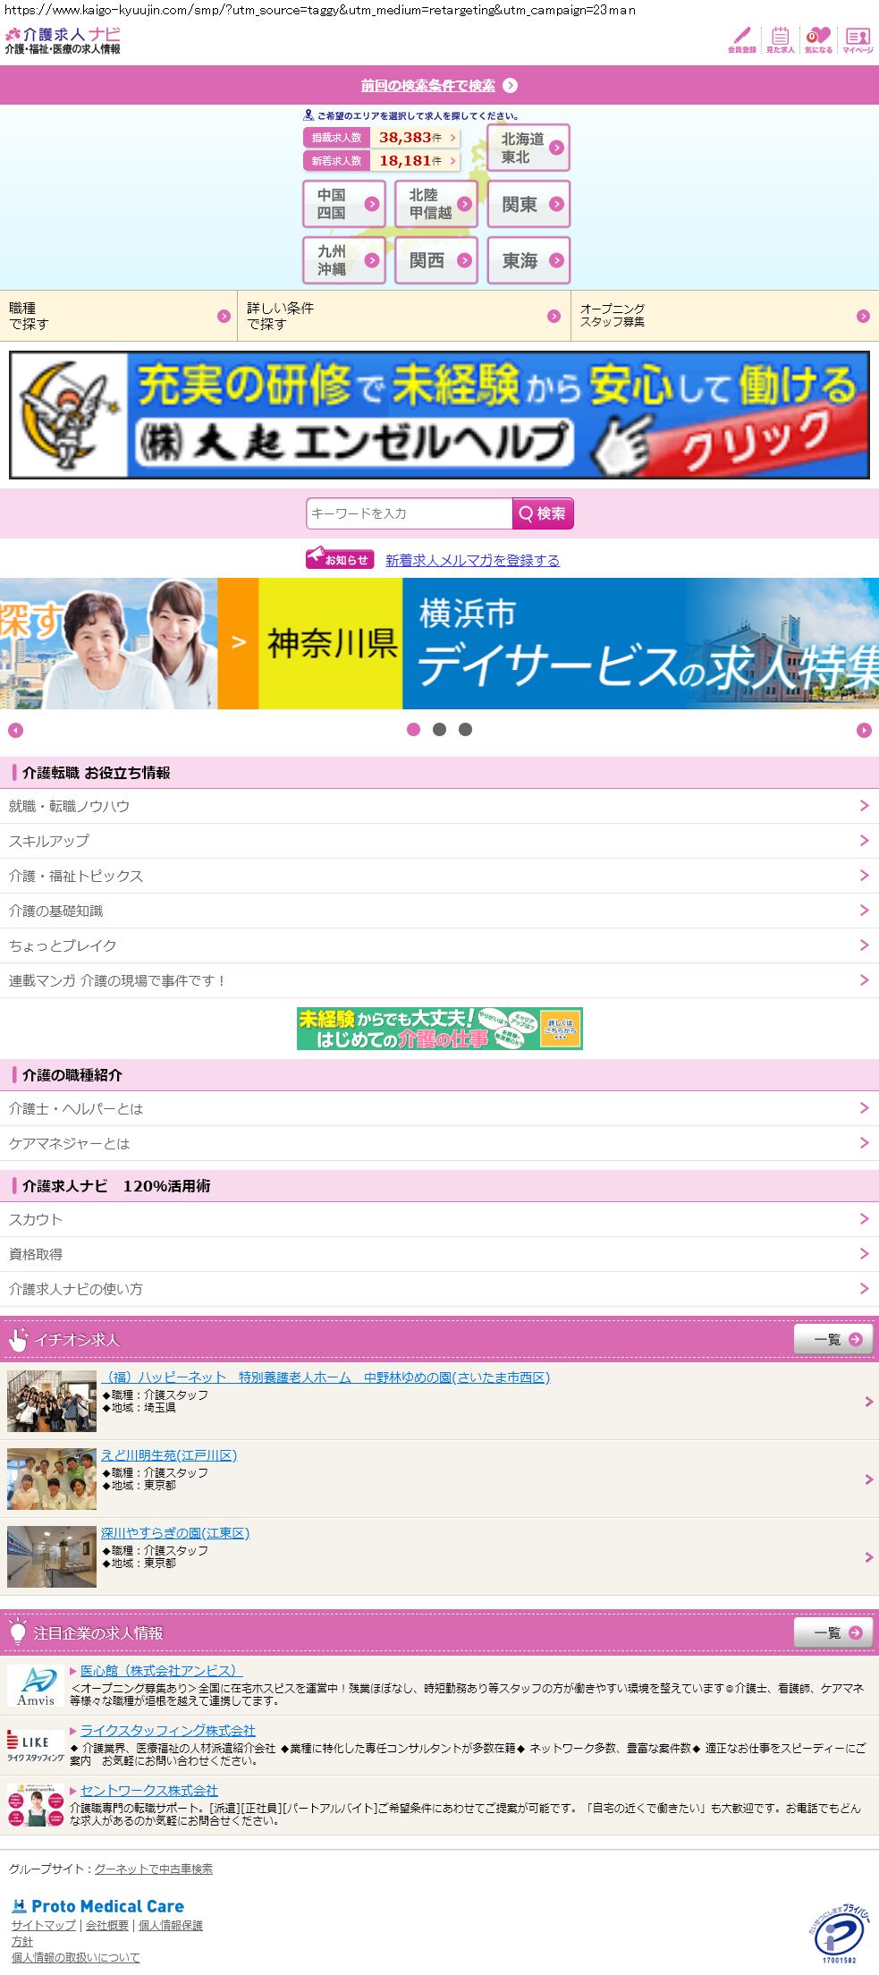The image size is (879, 1975).
Task: Open オープニングスタッフ募集 option
Action: click(724, 316)
